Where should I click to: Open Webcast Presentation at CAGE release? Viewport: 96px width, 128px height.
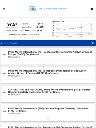coord(47,72)
